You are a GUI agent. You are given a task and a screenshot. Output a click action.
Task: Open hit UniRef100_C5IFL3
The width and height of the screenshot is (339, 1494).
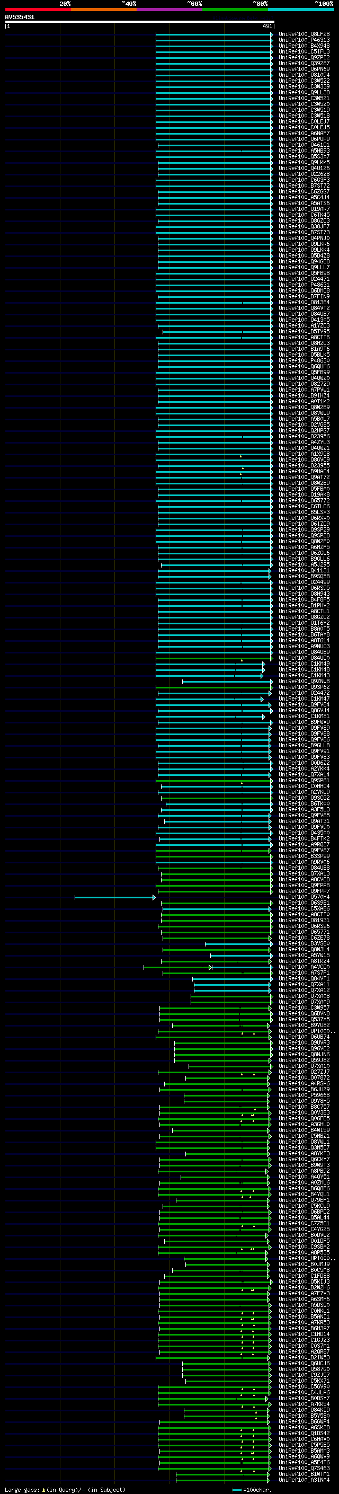click(304, 51)
